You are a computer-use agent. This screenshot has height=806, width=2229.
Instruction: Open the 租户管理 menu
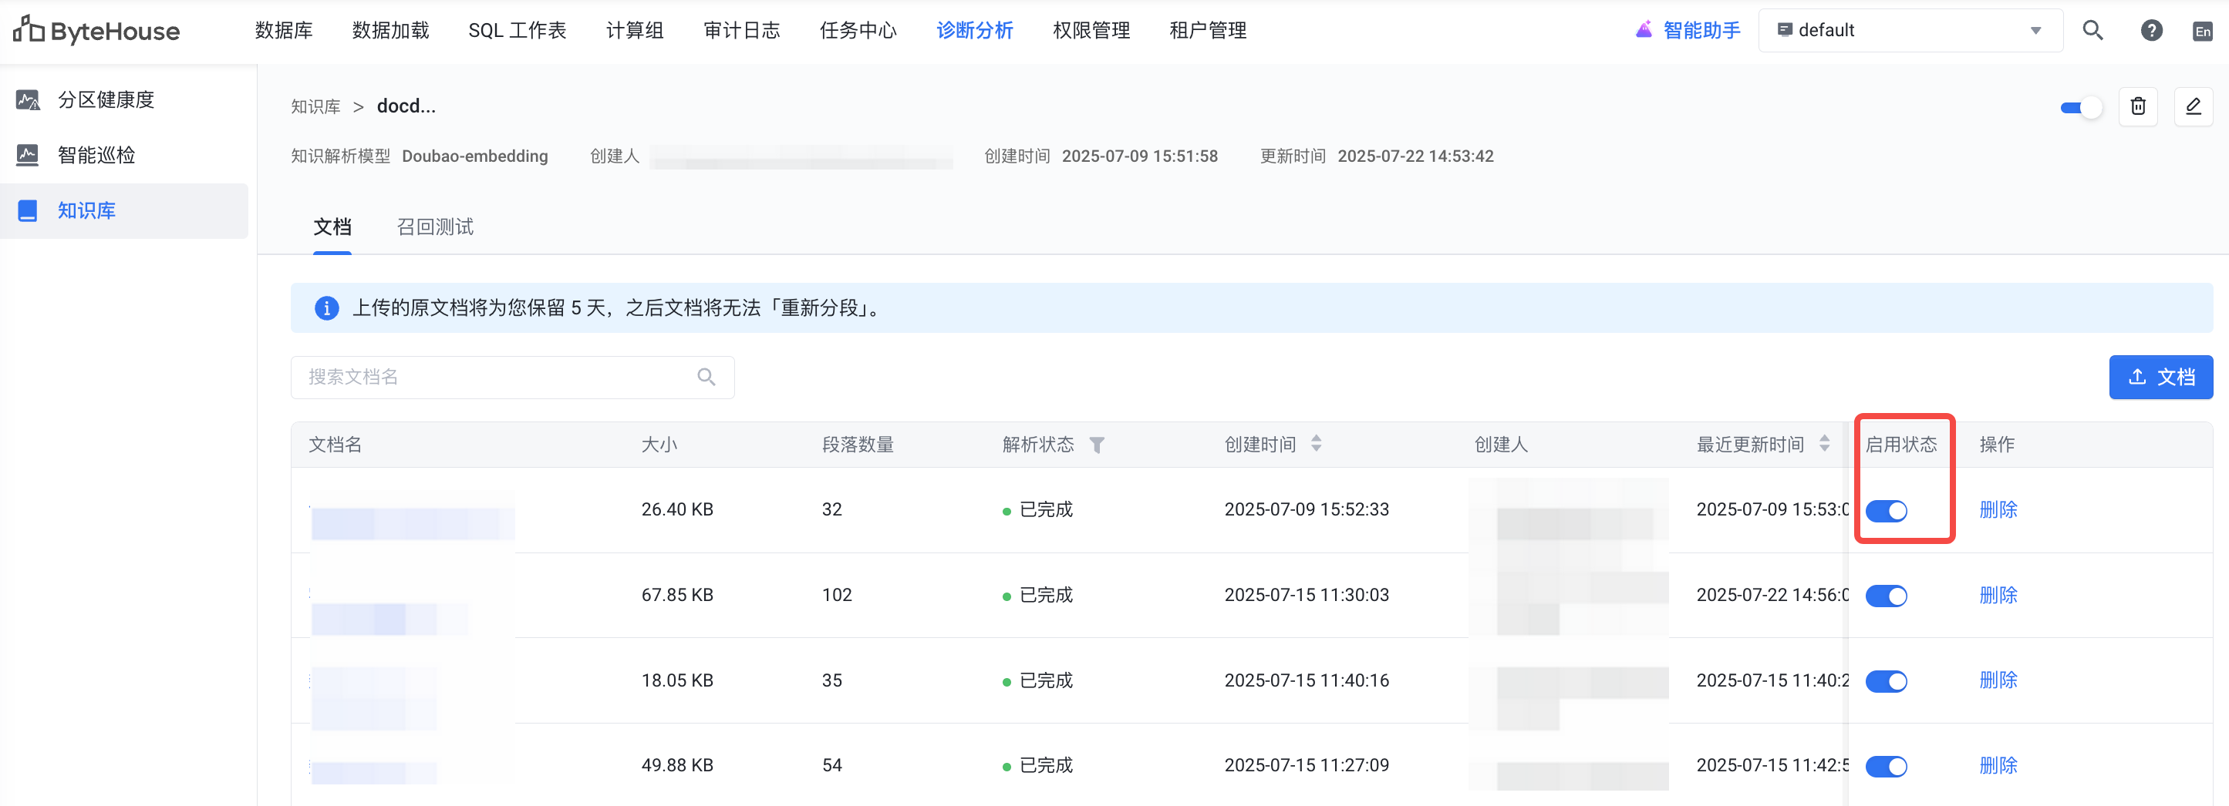1208,30
